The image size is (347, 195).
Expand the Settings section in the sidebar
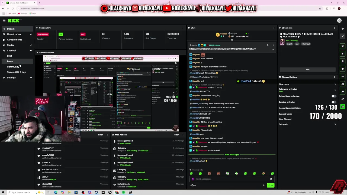17,78
